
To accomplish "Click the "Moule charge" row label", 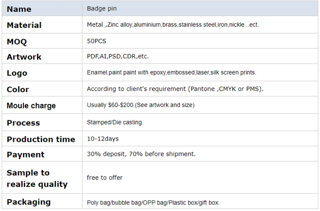I will (x=31, y=106).
